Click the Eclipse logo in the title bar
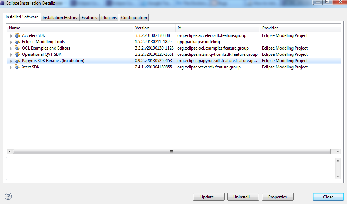 2,3
